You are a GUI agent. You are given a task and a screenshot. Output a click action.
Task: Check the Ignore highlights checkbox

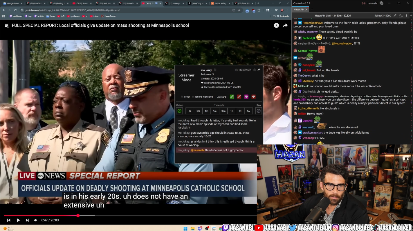point(193,97)
